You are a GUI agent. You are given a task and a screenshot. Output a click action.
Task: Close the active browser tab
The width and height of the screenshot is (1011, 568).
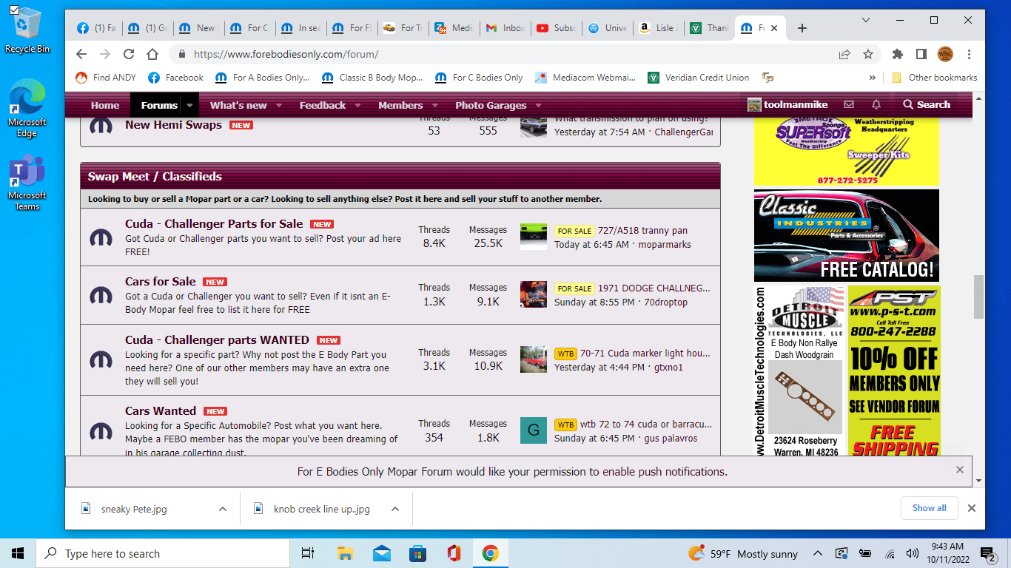click(x=774, y=28)
